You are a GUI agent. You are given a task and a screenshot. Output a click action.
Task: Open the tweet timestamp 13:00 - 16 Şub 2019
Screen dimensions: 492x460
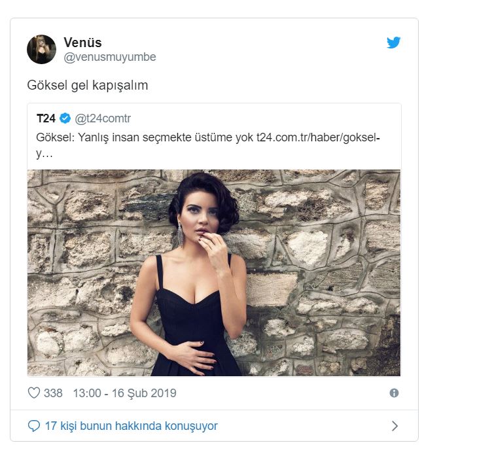coord(124,393)
